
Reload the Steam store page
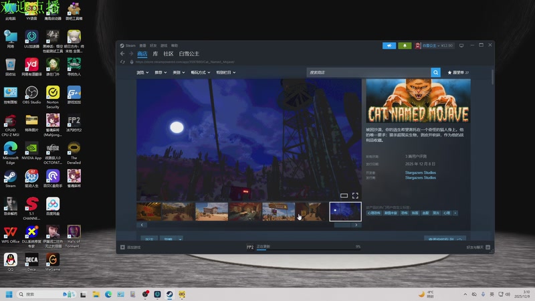click(122, 62)
